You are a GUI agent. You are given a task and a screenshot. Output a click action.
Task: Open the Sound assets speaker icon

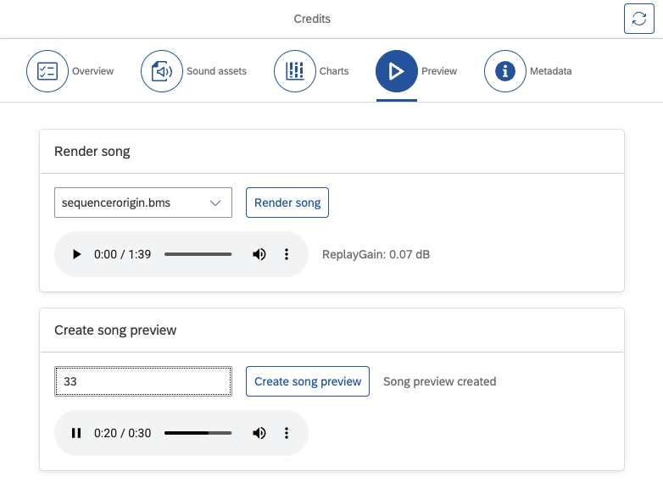click(162, 71)
